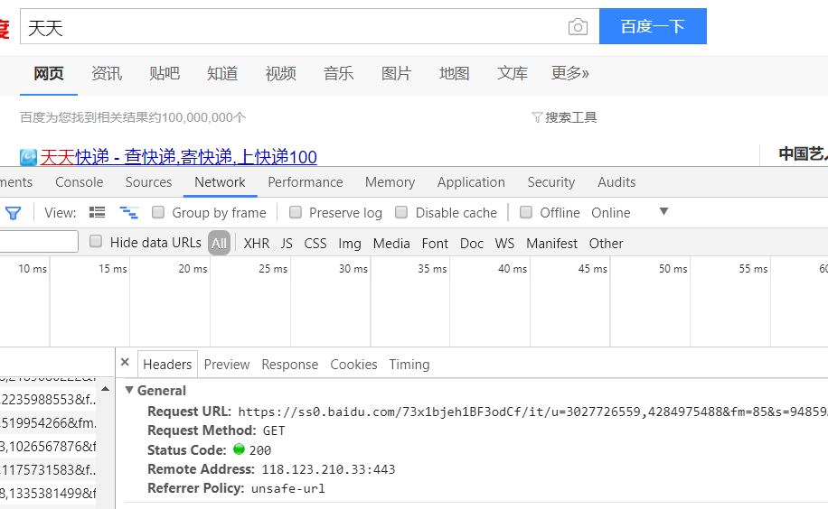Filter requests by Manifest
This screenshot has height=509, width=828.
551,243
